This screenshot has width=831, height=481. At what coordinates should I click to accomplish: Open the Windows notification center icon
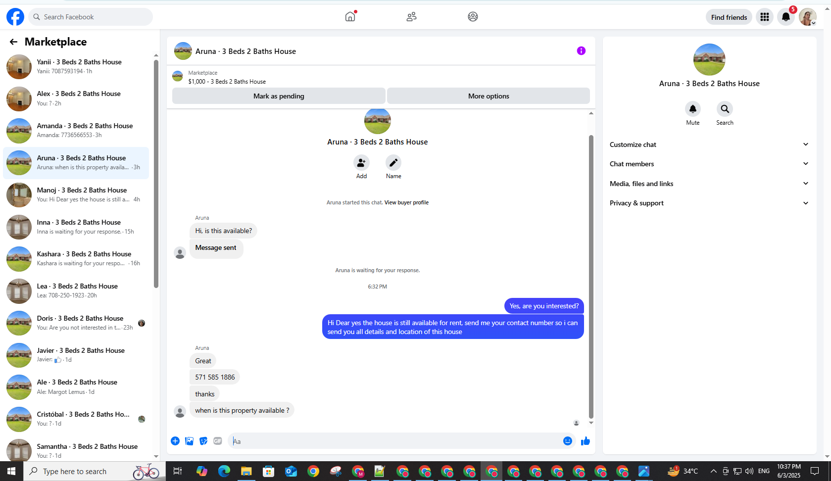coord(815,471)
